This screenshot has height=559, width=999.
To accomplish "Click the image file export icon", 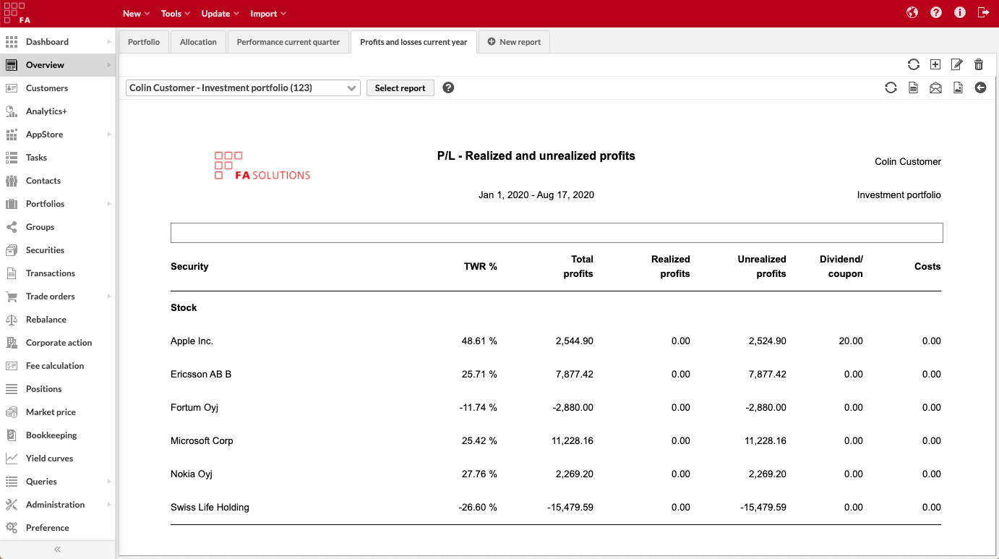I will pos(958,88).
